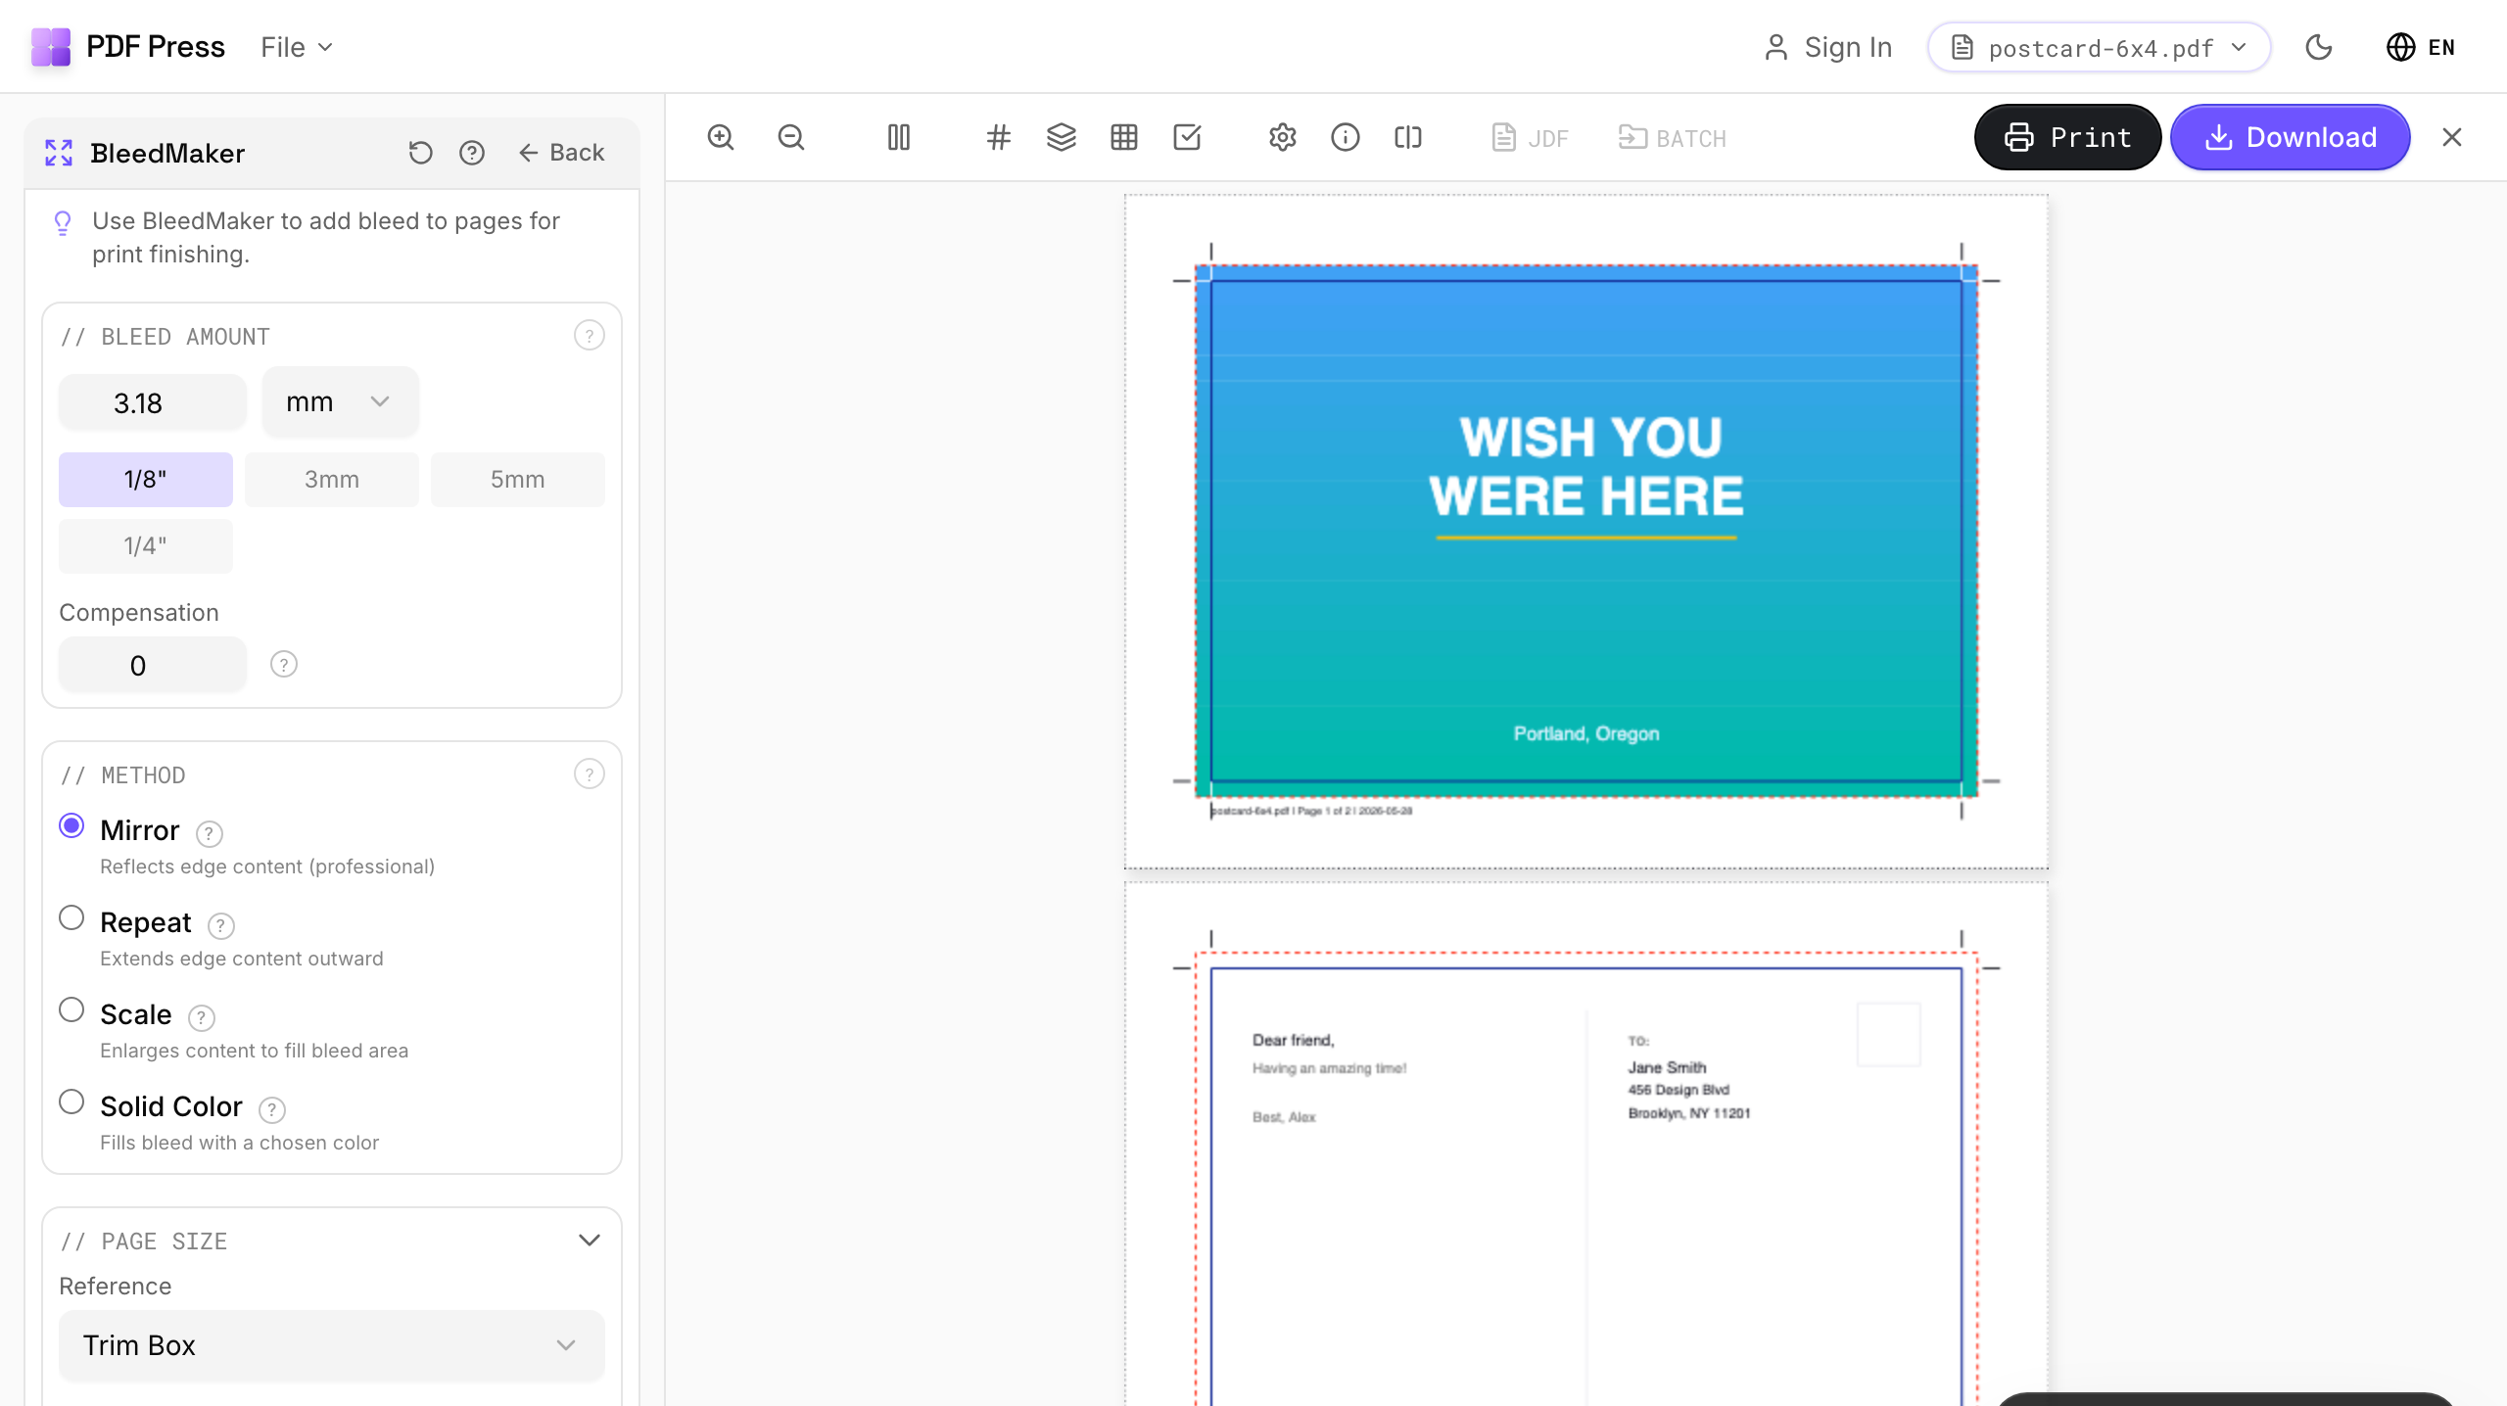
Task: Collapse the Page Size section chevron
Action: [590, 1241]
